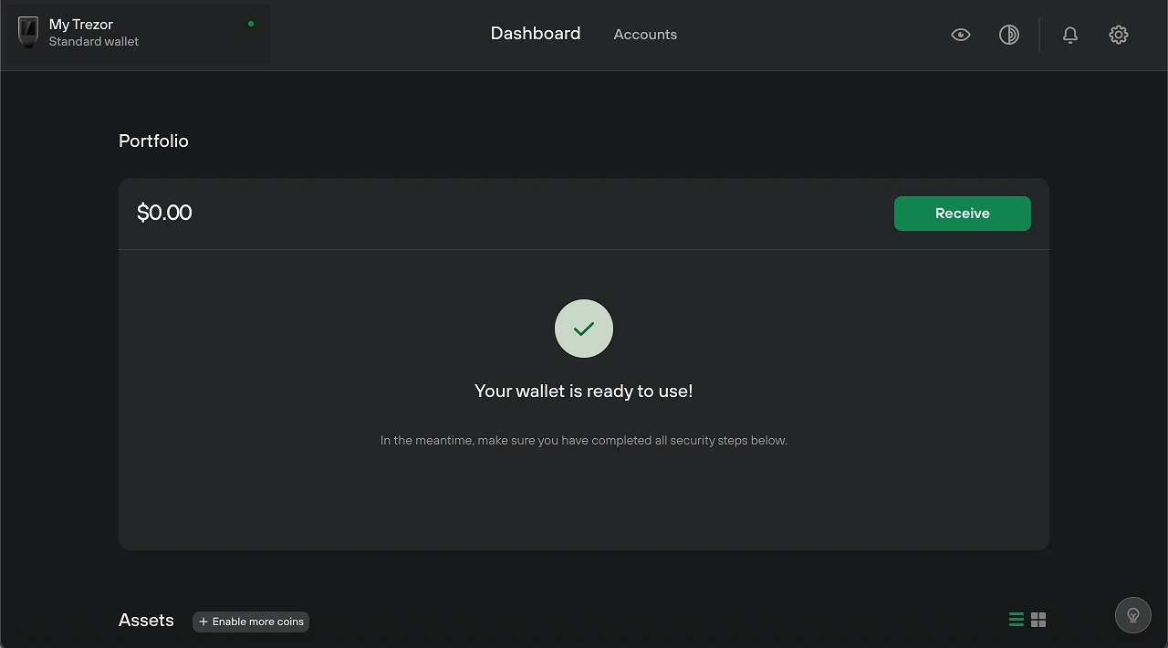Switch assets to grid view
Image resolution: width=1168 pixels, height=648 pixels.
coord(1038,620)
